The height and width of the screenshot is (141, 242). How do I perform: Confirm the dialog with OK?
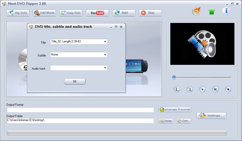point(75,81)
